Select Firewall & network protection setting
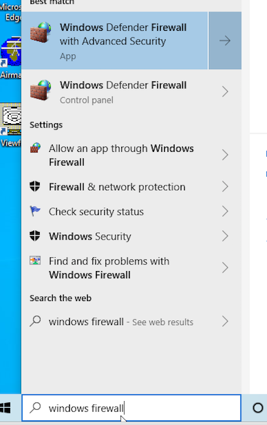This screenshot has height=425, width=267. (131, 187)
